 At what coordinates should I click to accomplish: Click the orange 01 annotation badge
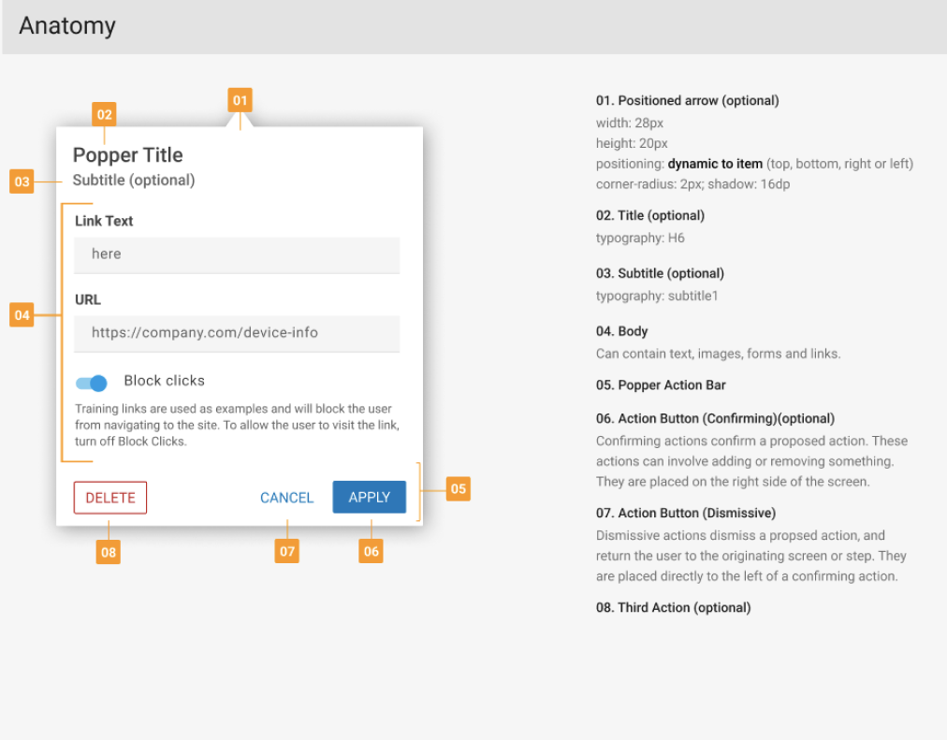240,100
